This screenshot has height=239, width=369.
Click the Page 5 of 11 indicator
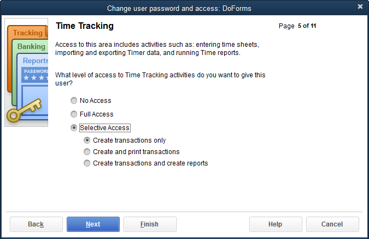pyautogui.click(x=297, y=26)
